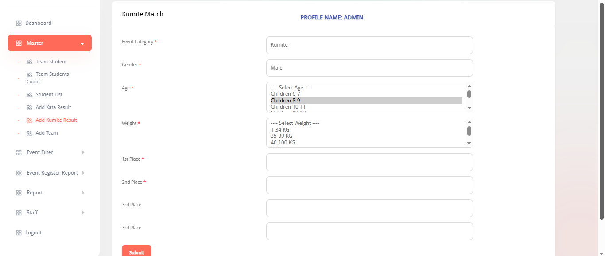Collapse the Master menu arrow

82,43
